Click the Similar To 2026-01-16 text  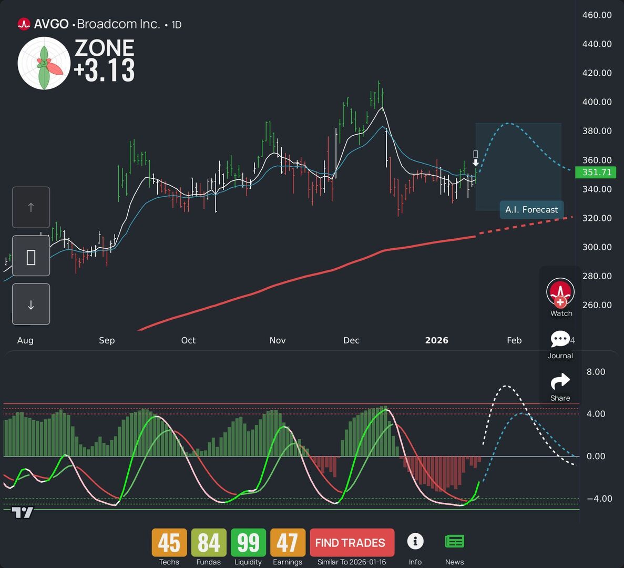(x=352, y=562)
